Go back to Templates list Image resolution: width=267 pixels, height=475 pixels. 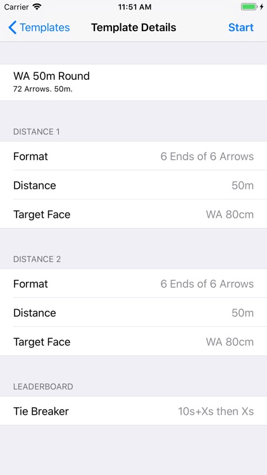click(x=39, y=28)
